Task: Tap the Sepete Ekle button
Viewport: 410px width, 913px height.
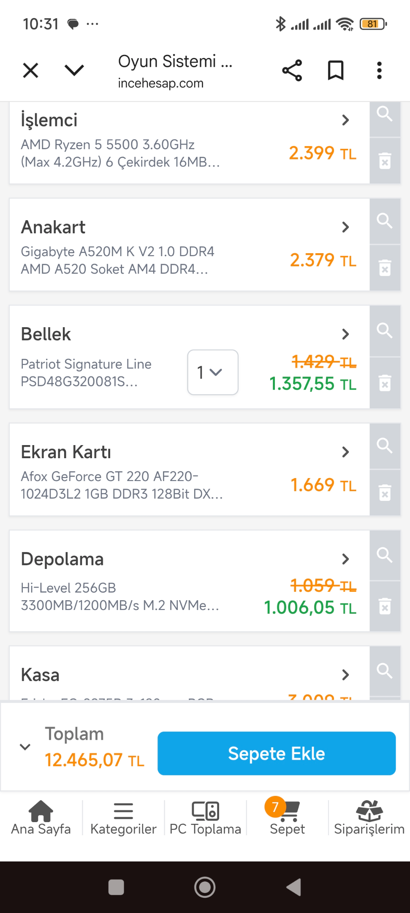Action: [x=277, y=754]
